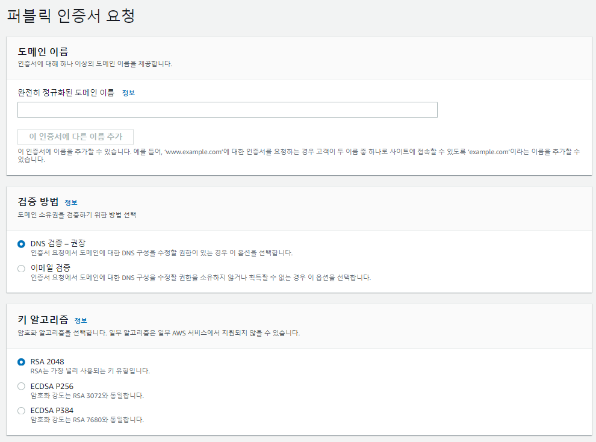This screenshot has height=442, width=596.
Task: Click the '키 알고리즘' section heading
Action: pos(43,320)
